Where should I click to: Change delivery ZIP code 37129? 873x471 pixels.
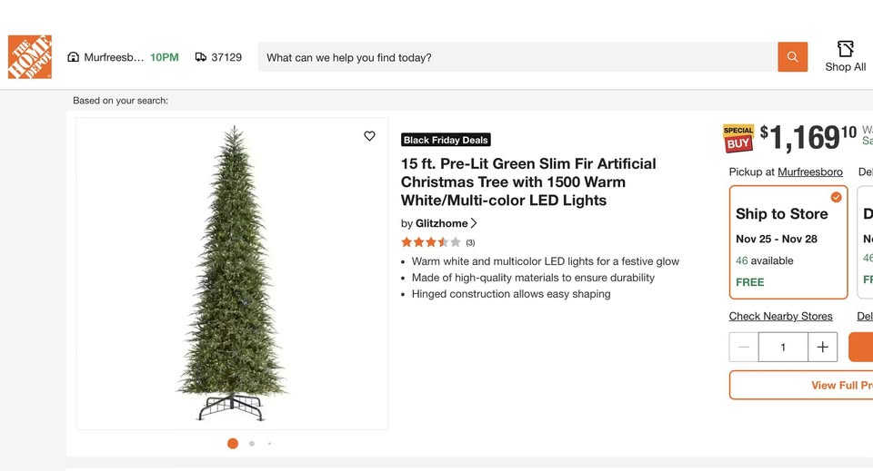click(x=226, y=57)
